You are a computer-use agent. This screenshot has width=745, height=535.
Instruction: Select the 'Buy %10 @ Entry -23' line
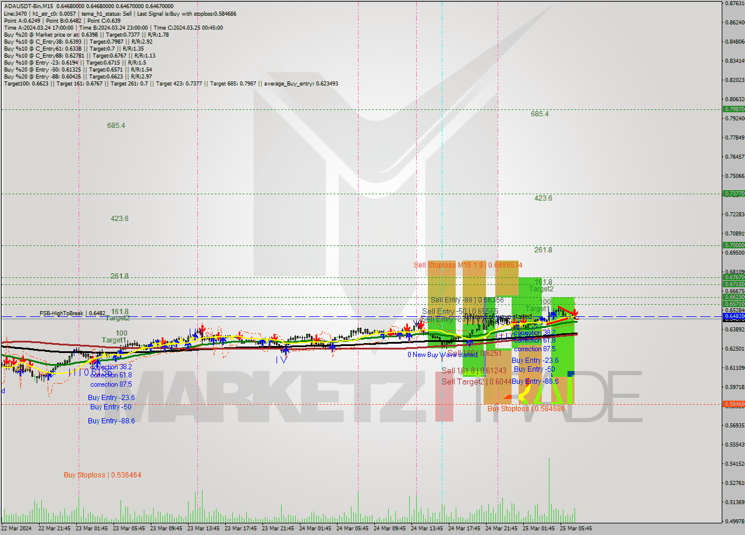click(x=74, y=62)
